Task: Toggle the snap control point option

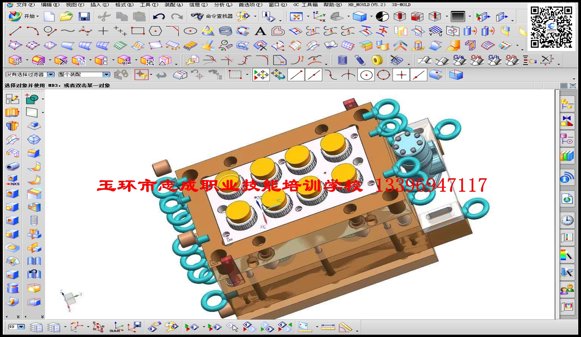Action: click(x=331, y=75)
